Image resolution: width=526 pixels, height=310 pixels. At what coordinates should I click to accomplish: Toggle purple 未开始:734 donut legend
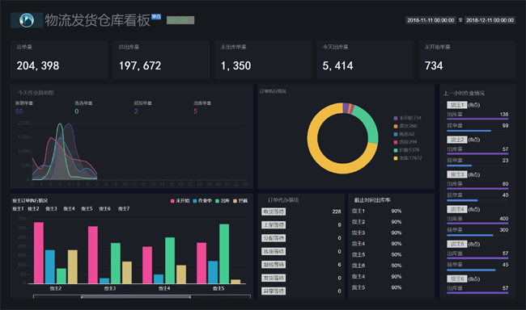(407, 118)
